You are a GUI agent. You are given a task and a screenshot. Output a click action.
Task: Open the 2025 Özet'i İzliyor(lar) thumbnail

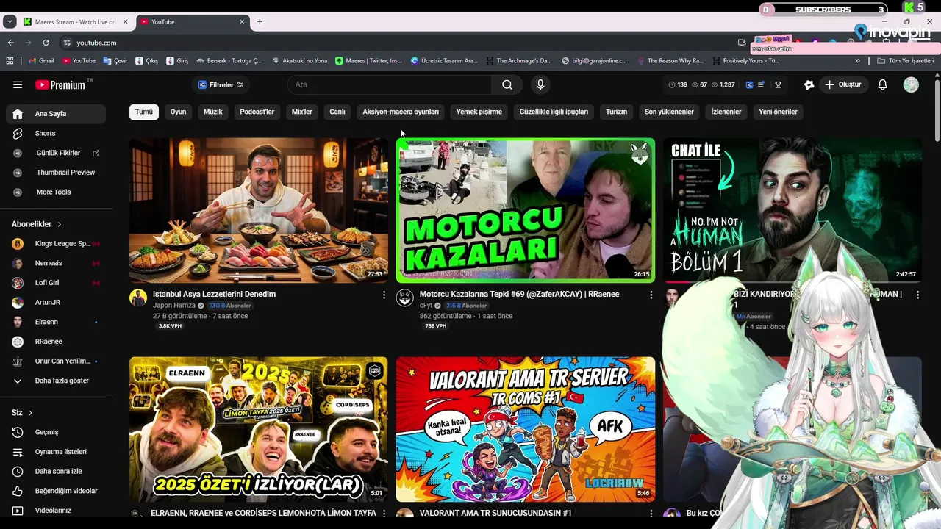[x=259, y=429]
